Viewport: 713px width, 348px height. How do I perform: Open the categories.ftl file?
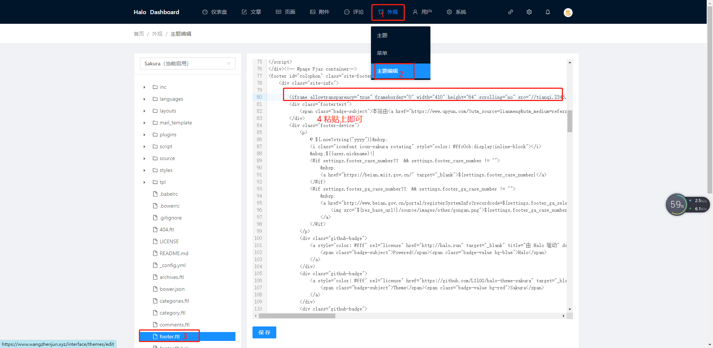pyautogui.click(x=174, y=301)
